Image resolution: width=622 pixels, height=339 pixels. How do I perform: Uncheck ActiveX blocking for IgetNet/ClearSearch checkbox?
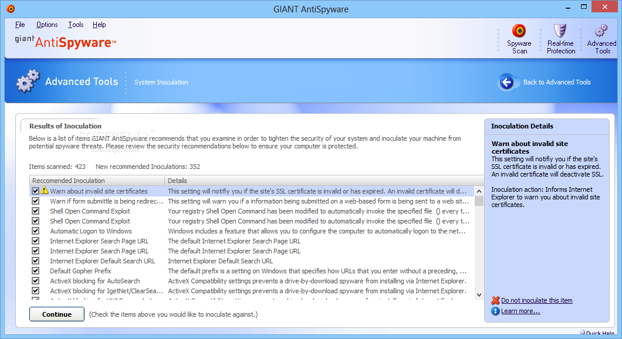36,291
